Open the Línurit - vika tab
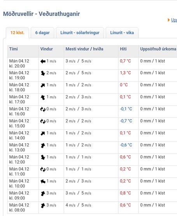177x216 pixels. (x=122, y=33)
